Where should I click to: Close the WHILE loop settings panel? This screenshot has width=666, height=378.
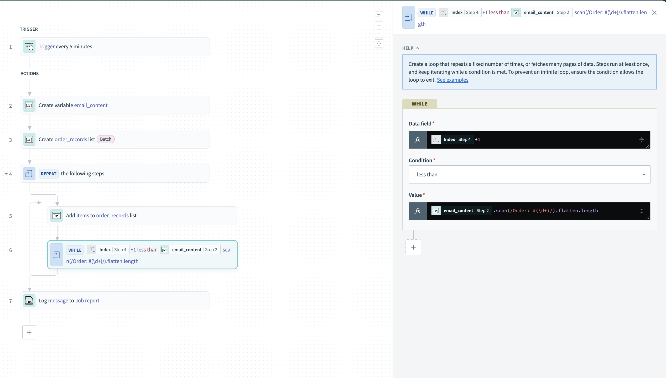654,12
